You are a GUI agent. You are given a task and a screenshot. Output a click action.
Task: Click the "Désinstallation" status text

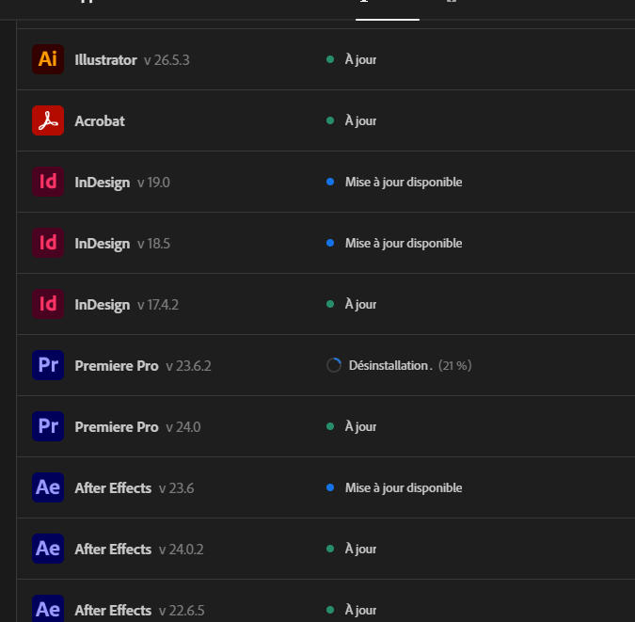coord(389,365)
